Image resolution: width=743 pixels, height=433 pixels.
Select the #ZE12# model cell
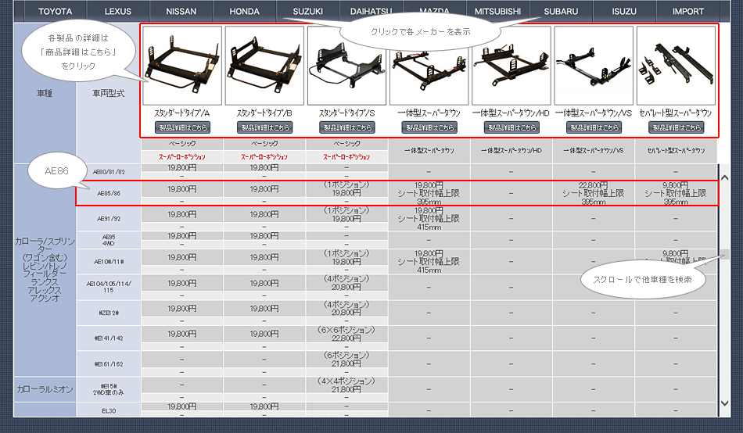pyautogui.click(x=109, y=313)
